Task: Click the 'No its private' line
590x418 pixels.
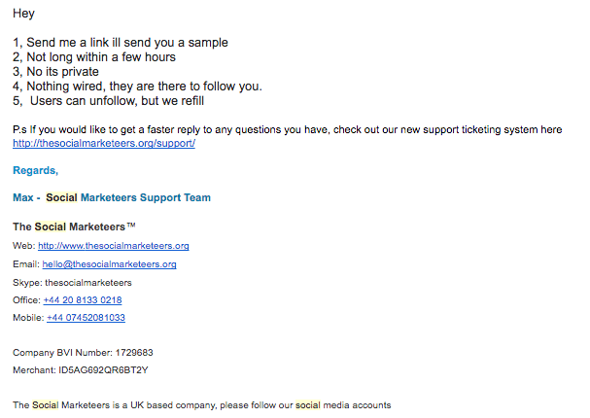Action: tap(55, 72)
